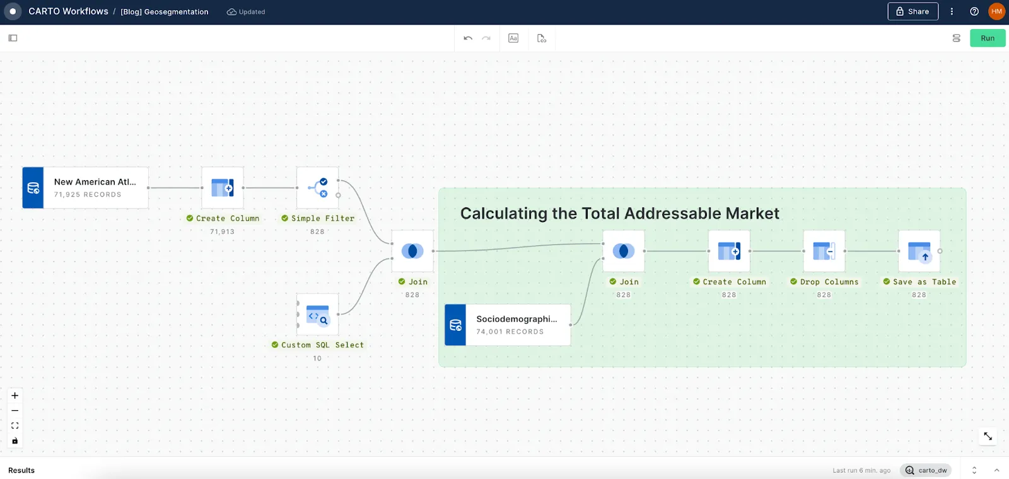Add a text annotation with toolbar icon
This screenshot has width=1009, height=479.
[x=513, y=38]
